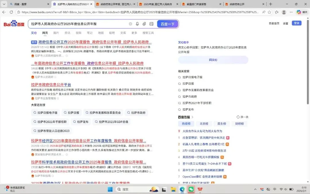Image resolution: width=310 pixels, height=194 pixels.
Task: Open Microsoft Edge from the taskbar
Action: pyautogui.click(x=182, y=189)
